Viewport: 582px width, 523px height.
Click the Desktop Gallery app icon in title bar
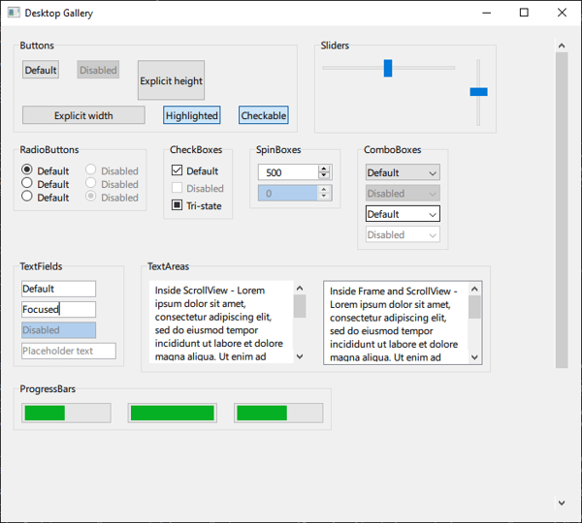13,13
